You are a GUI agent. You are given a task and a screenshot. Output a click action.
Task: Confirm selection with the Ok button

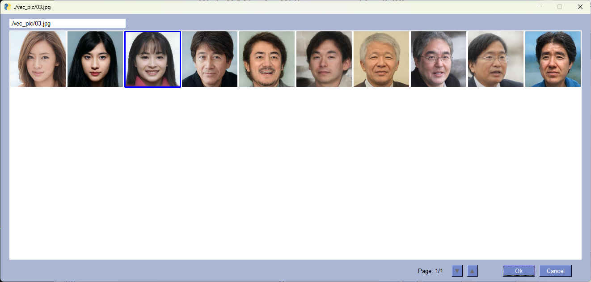pyautogui.click(x=519, y=271)
